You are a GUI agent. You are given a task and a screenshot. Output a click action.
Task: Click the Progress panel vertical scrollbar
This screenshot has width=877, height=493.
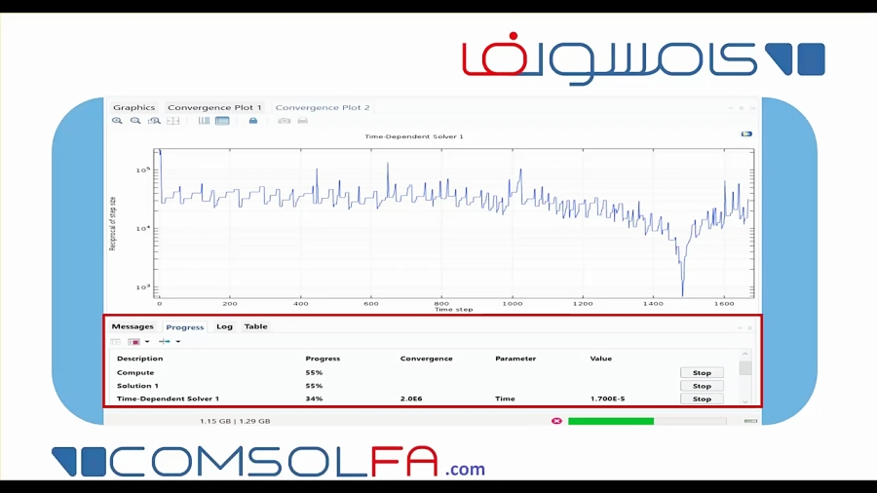745,368
